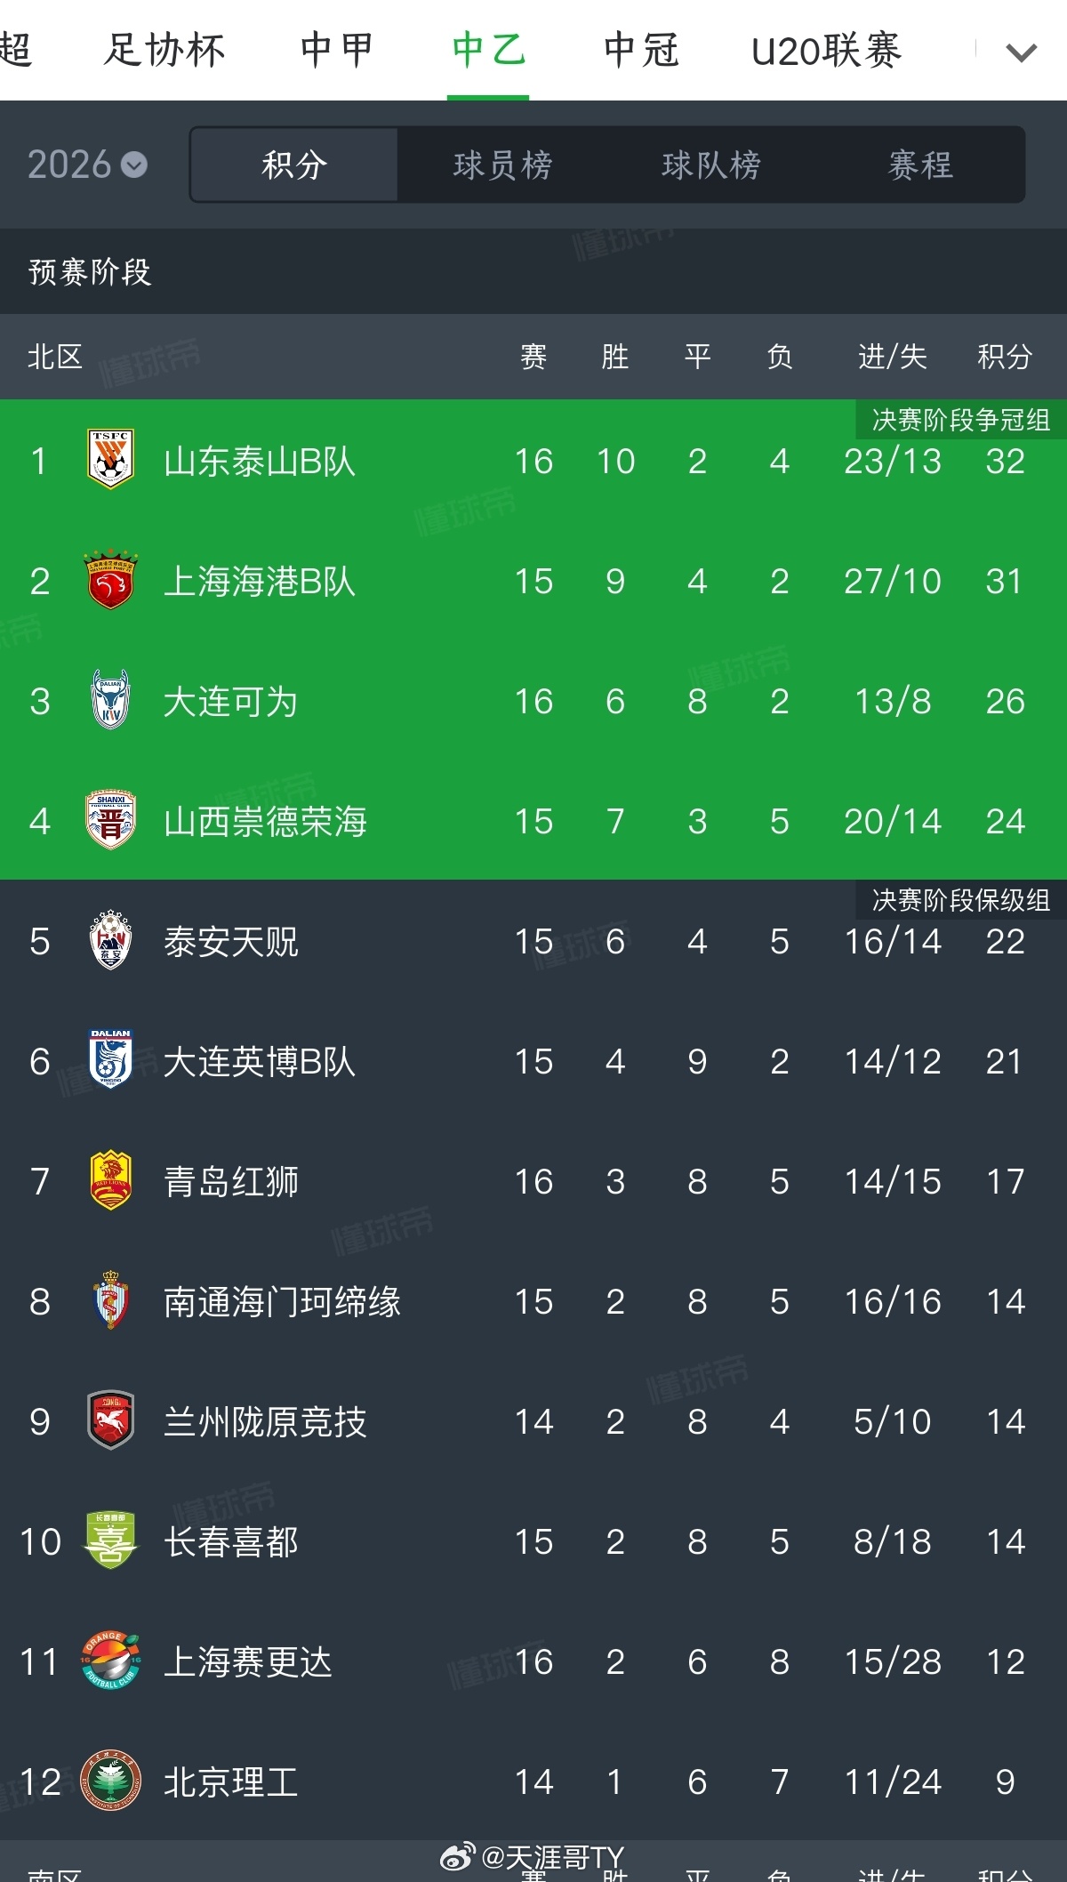
Task: Open the 泰安天贶 team row
Action: pos(533,940)
